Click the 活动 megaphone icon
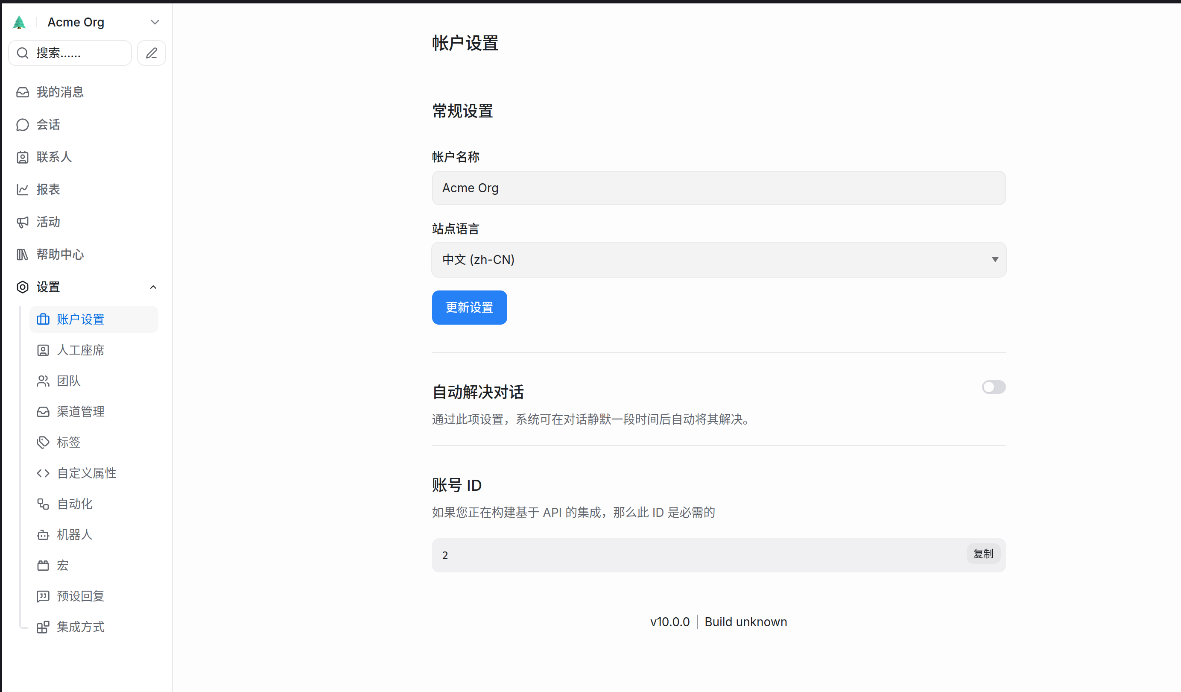This screenshot has height=692, width=1181. tap(23, 222)
